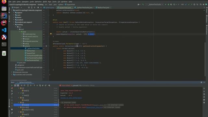Open Run panel settings gear at right
Viewport: 208px width, 117px height.
pyautogui.click(x=201, y=82)
